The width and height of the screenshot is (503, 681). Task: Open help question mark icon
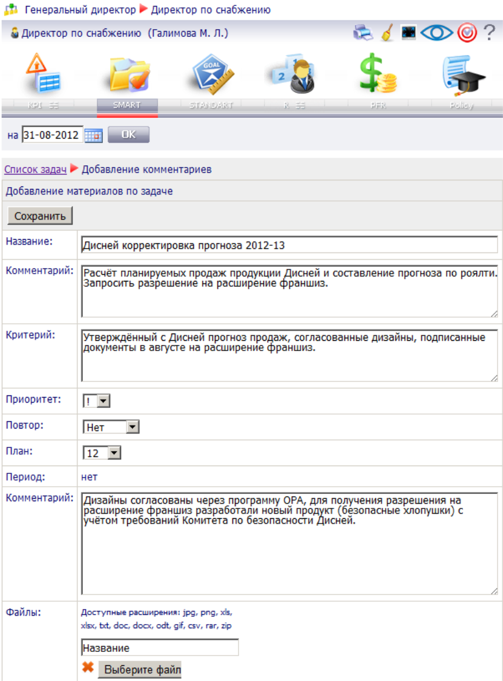point(490,33)
